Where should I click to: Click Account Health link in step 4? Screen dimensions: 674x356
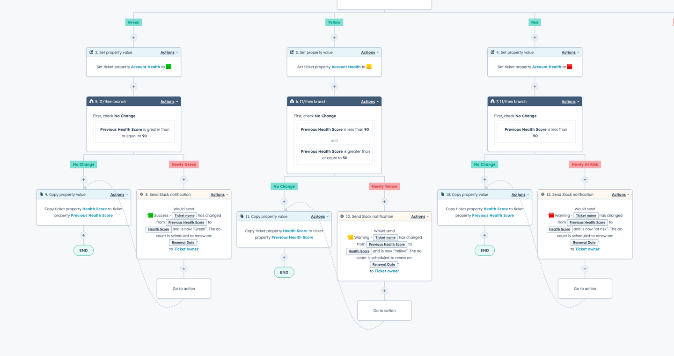pos(547,67)
